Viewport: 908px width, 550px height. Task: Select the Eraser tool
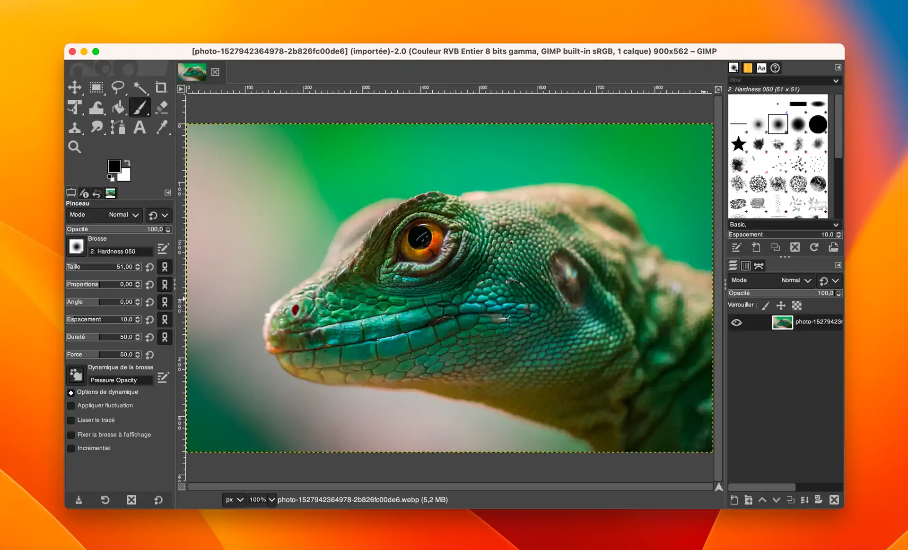(161, 107)
